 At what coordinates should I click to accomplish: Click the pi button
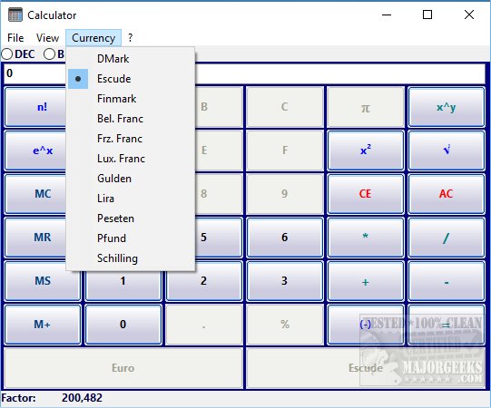[x=366, y=107]
